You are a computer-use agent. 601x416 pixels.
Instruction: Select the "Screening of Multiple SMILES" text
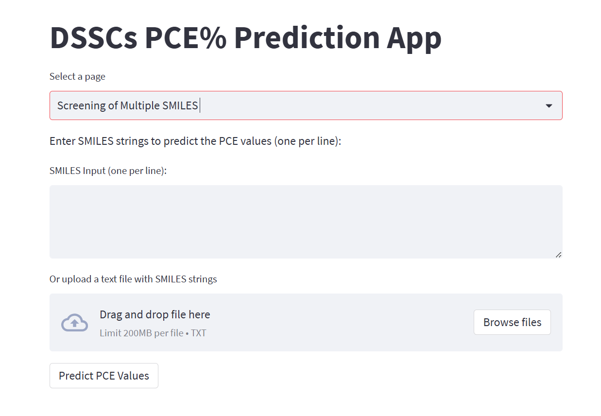point(127,105)
